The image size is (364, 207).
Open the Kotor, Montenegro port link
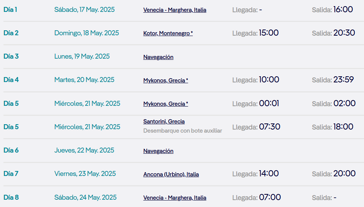pos(168,33)
